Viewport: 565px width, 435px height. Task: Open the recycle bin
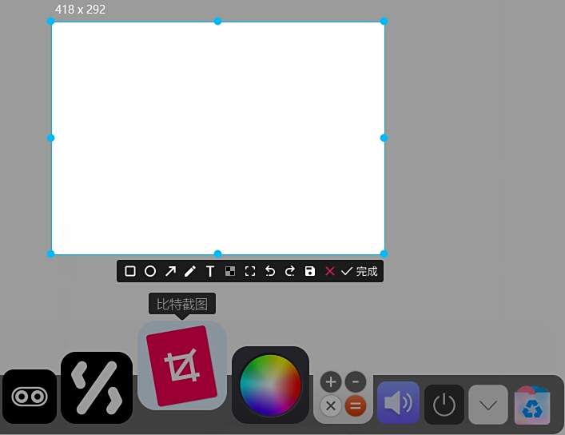click(x=532, y=405)
